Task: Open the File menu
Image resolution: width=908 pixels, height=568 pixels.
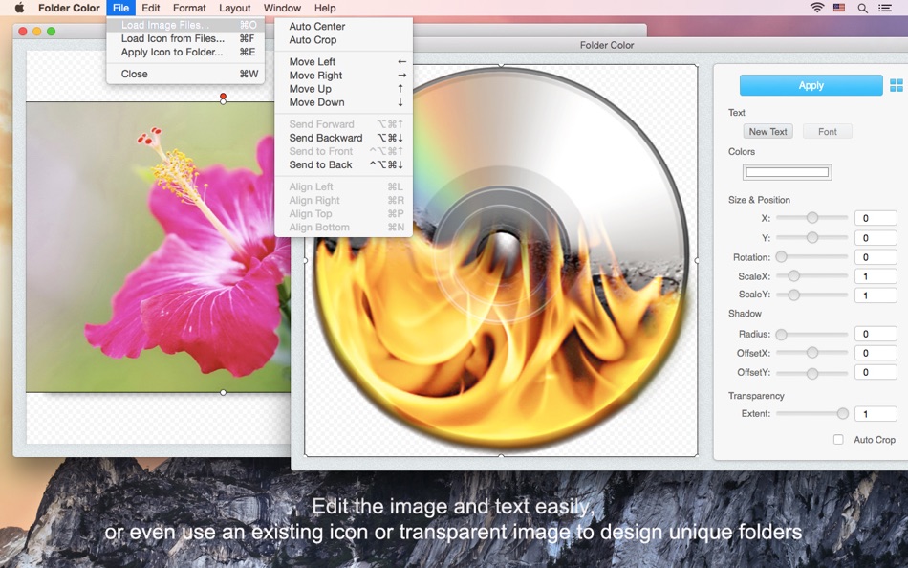Action: click(x=121, y=8)
